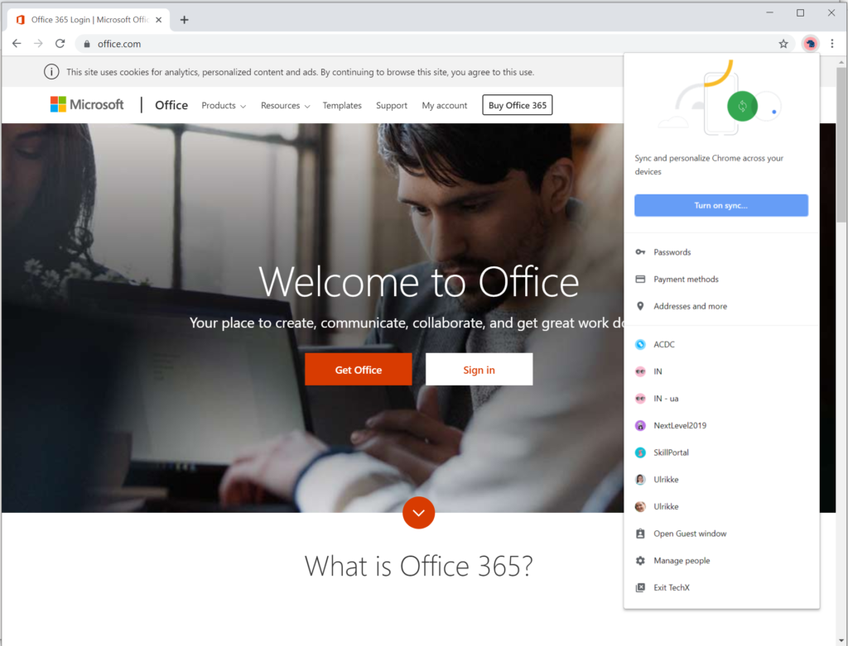Click the Office 365 tab favicon
Screen dimensions: 848x646
tap(21, 20)
